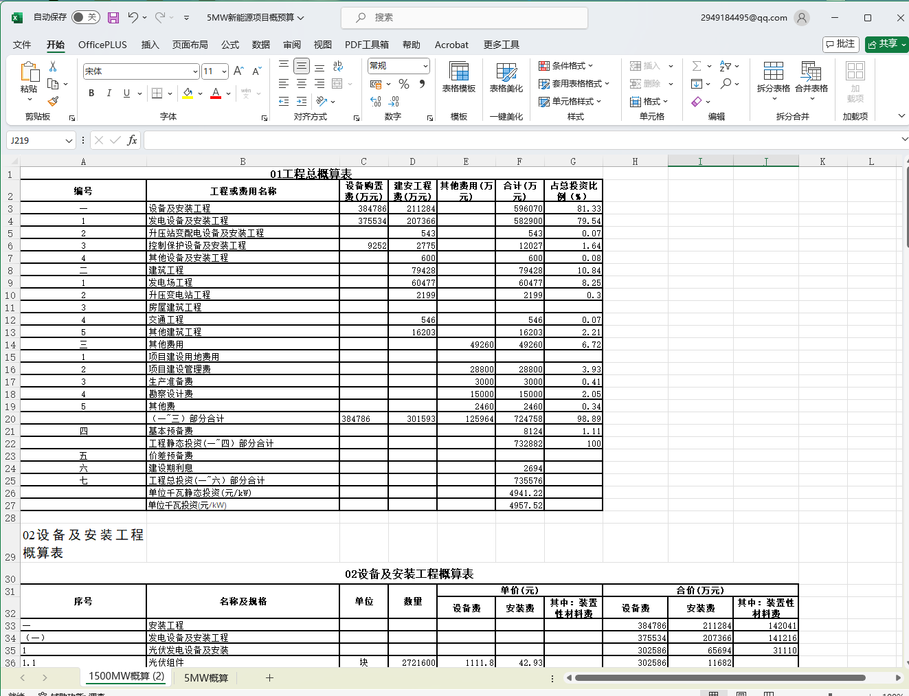Open the 表格模板 table templates
The width and height of the screenshot is (909, 696).
459,76
